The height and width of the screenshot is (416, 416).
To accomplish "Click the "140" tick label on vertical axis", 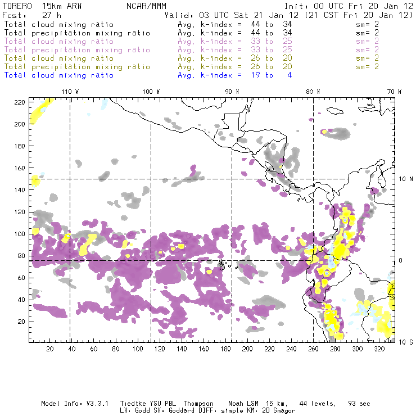I will (20, 190).
